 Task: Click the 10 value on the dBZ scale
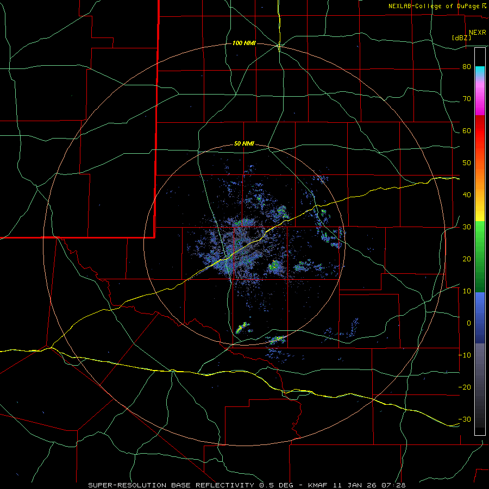[467, 291]
